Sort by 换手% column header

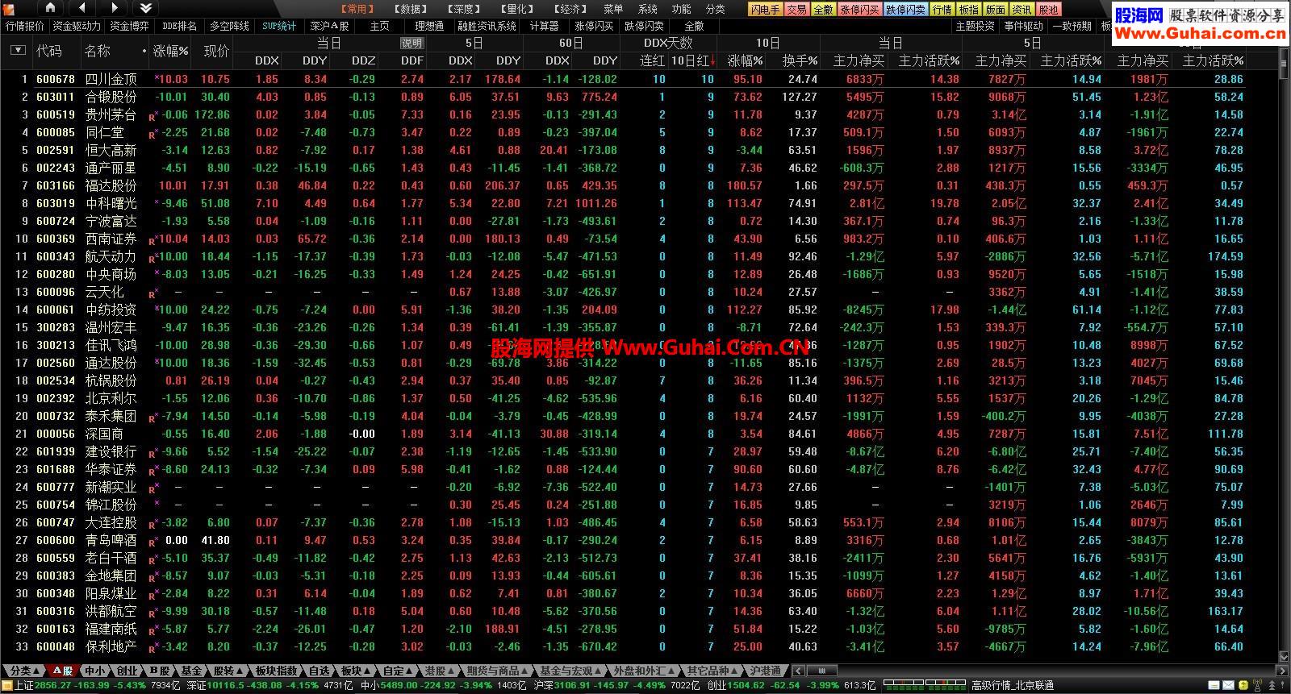point(800,60)
